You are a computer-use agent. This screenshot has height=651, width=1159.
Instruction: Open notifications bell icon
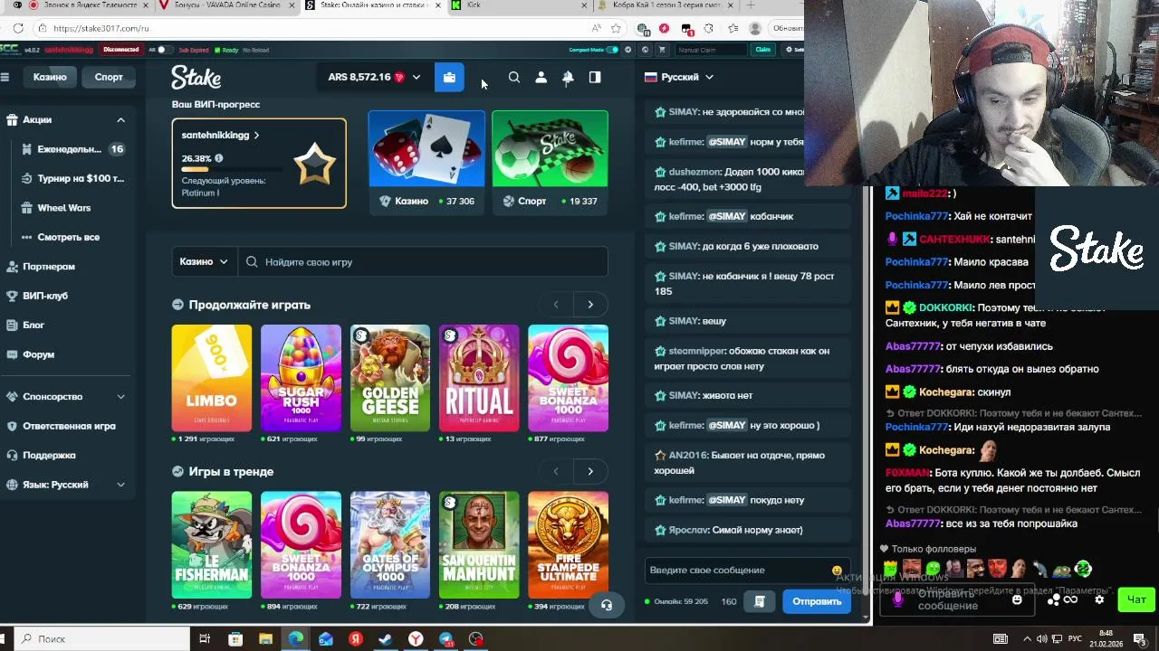pos(568,78)
